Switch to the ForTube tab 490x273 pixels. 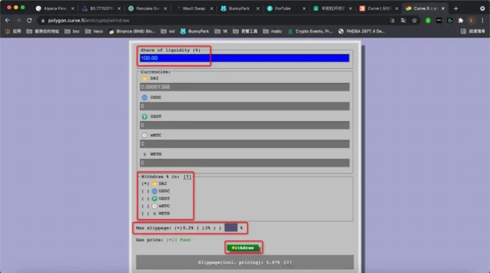[x=282, y=8]
